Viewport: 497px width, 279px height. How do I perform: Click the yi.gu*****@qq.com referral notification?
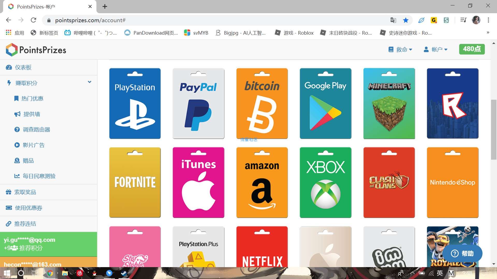point(49,244)
